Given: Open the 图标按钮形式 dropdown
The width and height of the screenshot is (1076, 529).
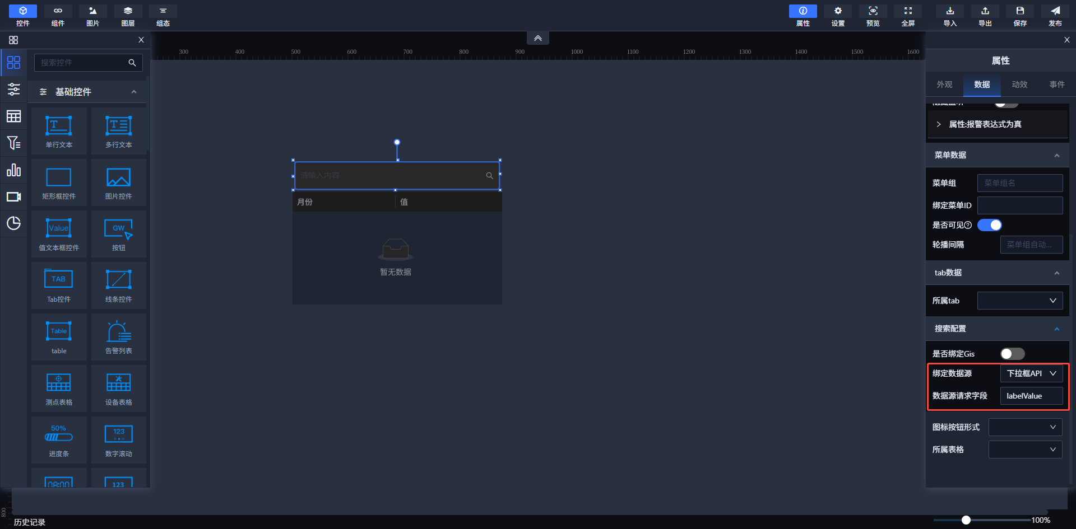Looking at the screenshot, I should pos(1026,427).
